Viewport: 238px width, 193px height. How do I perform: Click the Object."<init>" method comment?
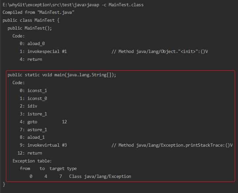[x=160, y=52]
